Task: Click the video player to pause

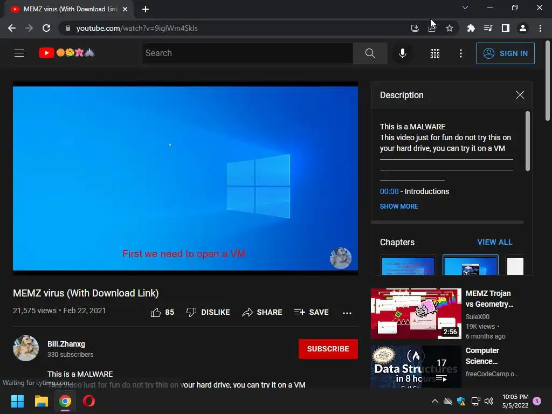Action: pyautogui.click(x=185, y=178)
